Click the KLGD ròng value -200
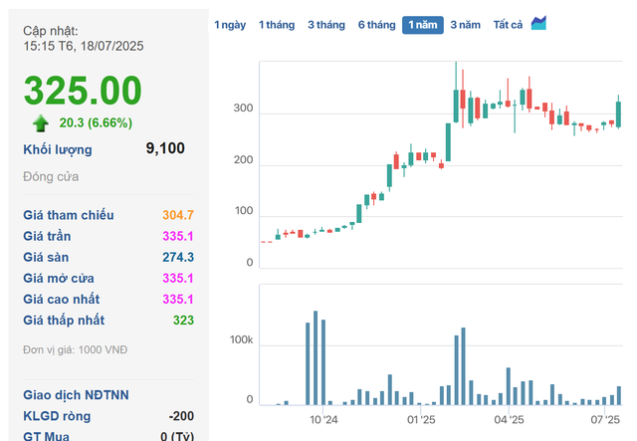Screen dimensions: 637x441 pyautogui.click(x=181, y=416)
